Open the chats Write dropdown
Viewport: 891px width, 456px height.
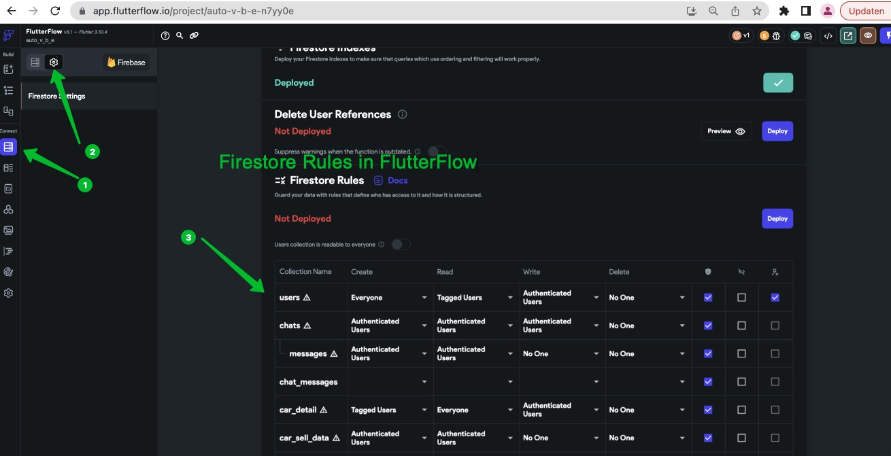(562, 326)
